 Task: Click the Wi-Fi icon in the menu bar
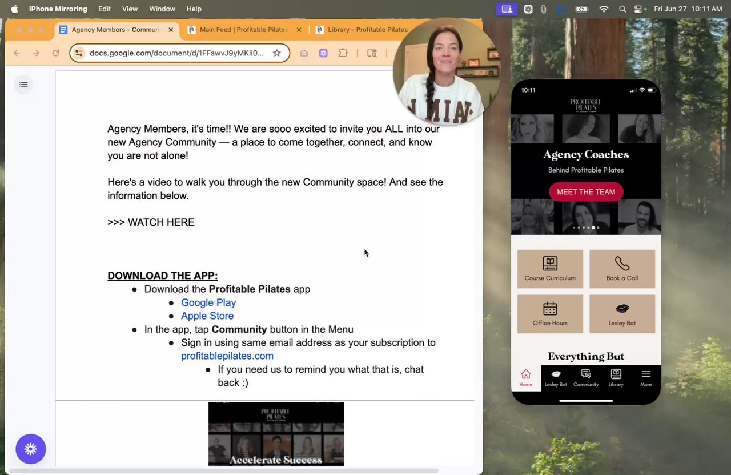[x=604, y=9]
